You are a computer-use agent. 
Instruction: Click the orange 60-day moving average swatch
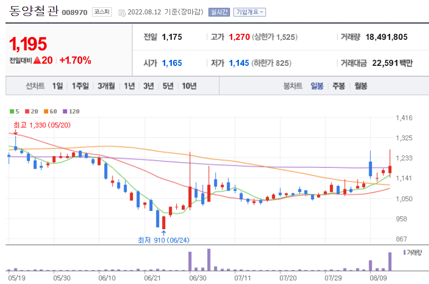[46, 111]
